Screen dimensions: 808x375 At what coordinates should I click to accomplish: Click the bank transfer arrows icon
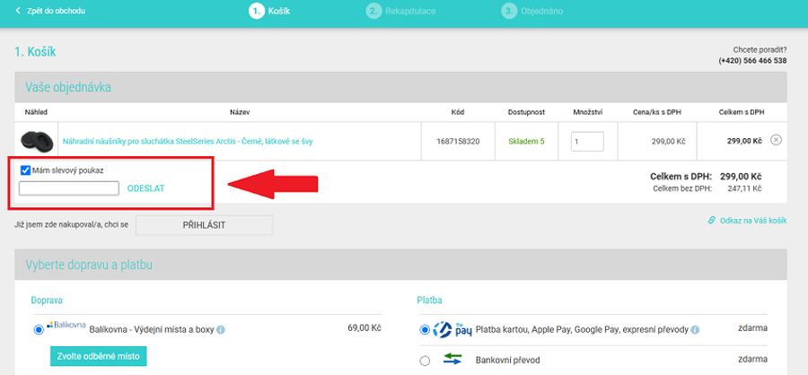pos(452,359)
